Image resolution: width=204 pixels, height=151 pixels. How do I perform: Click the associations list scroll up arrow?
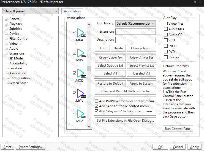(x=89, y=25)
